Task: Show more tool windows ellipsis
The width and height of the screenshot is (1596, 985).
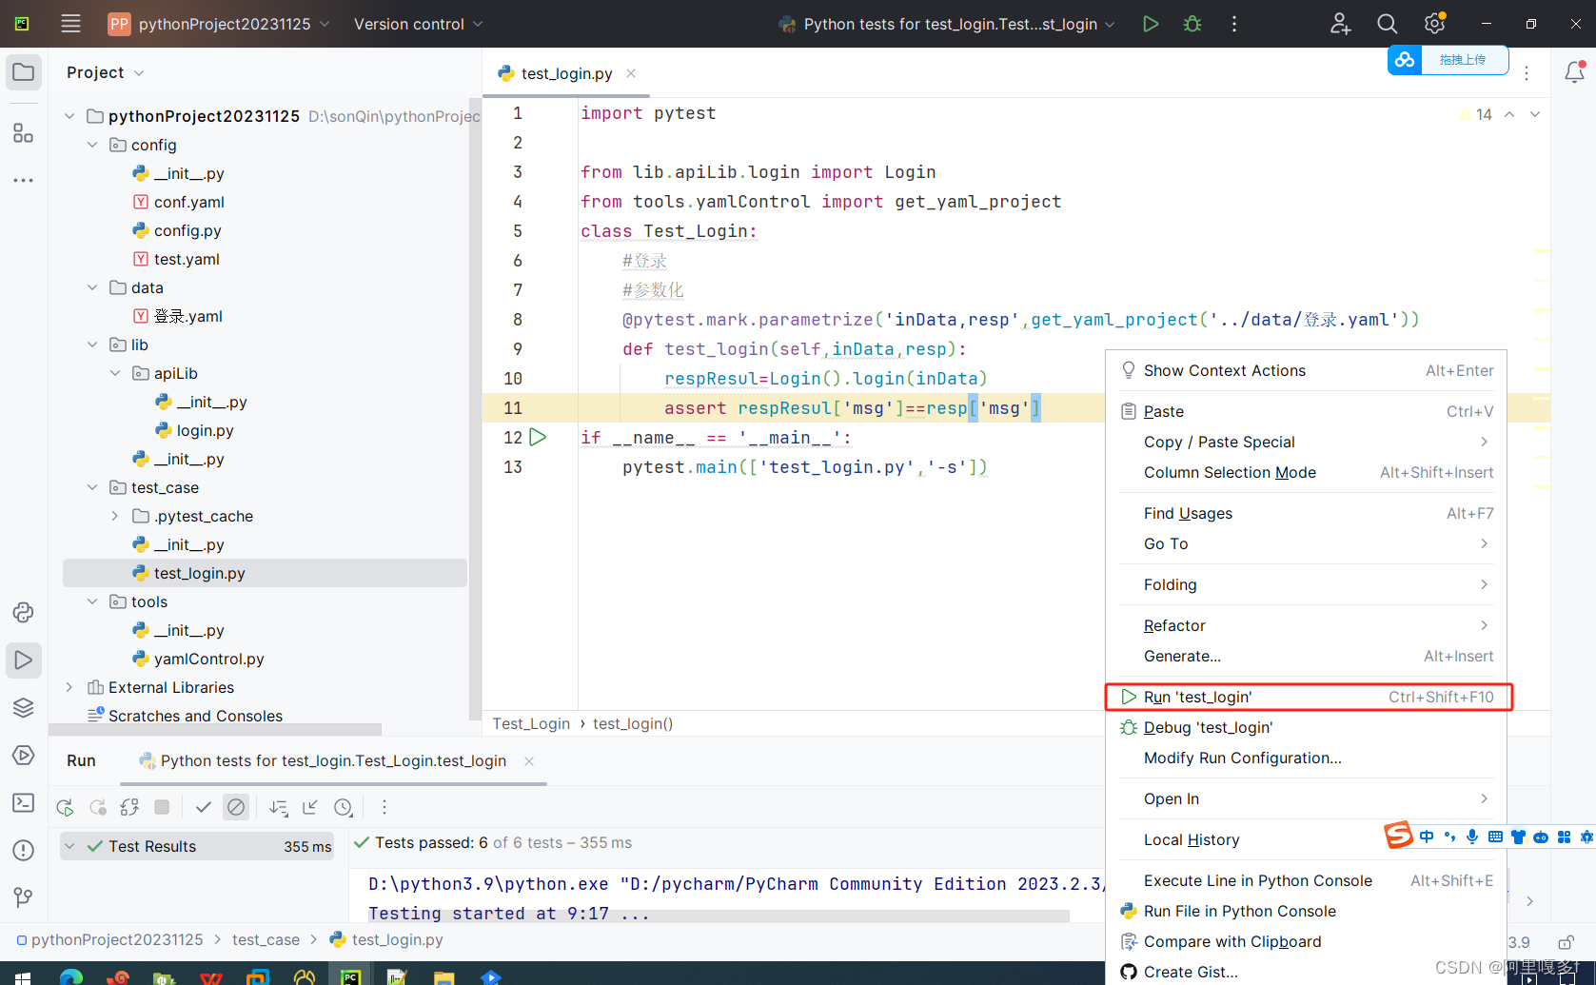Action: pos(24,180)
